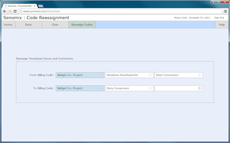The width and height of the screenshot is (230, 143).
Task: Go to Home in navigation bar
Action: 8,25
